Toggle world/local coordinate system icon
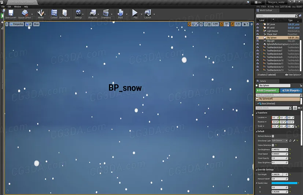 pyautogui.click(x=202, y=24)
